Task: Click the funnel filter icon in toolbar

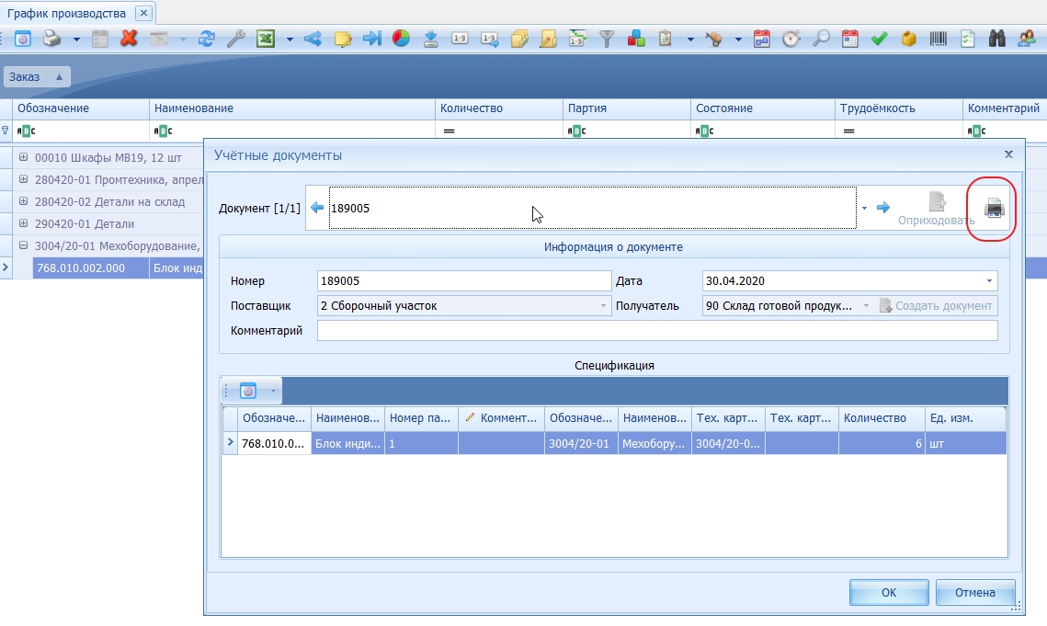Action: point(607,39)
